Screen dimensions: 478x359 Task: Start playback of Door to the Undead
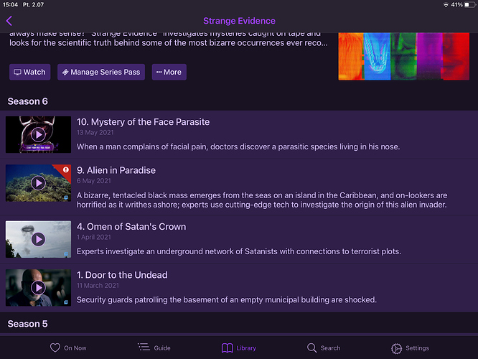click(38, 288)
